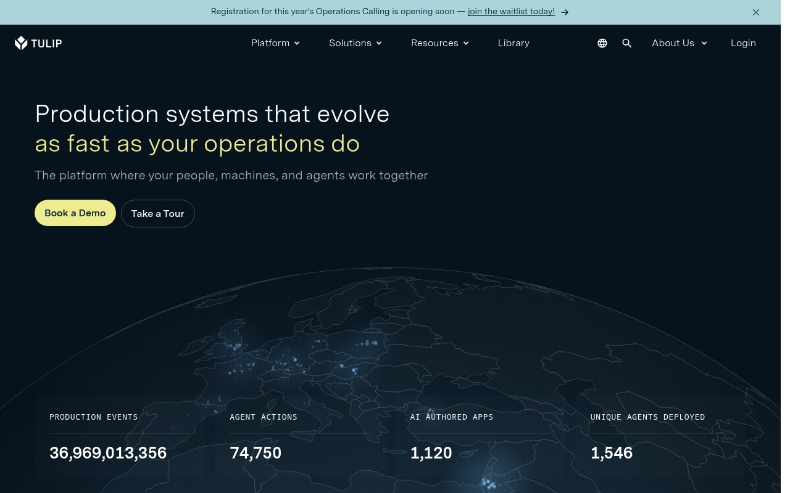Click the arrow beside the waitlist link
This screenshot has height=493, width=790.
tap(565, 12)
